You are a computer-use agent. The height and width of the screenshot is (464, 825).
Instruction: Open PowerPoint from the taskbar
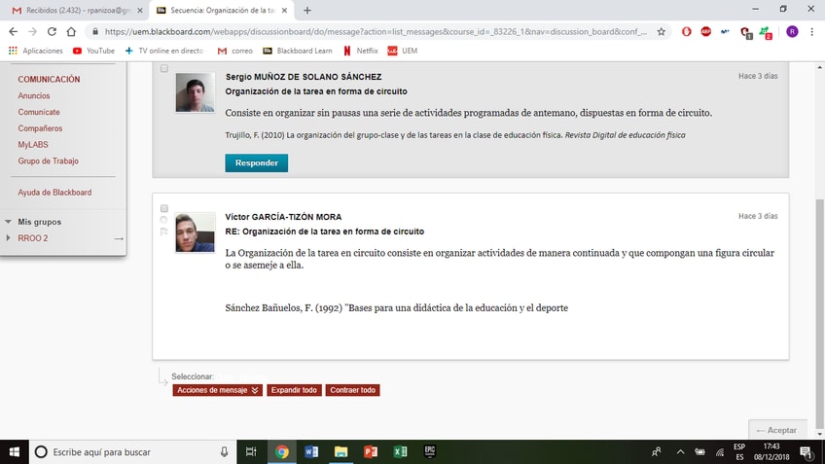click(x=371, y=452)
